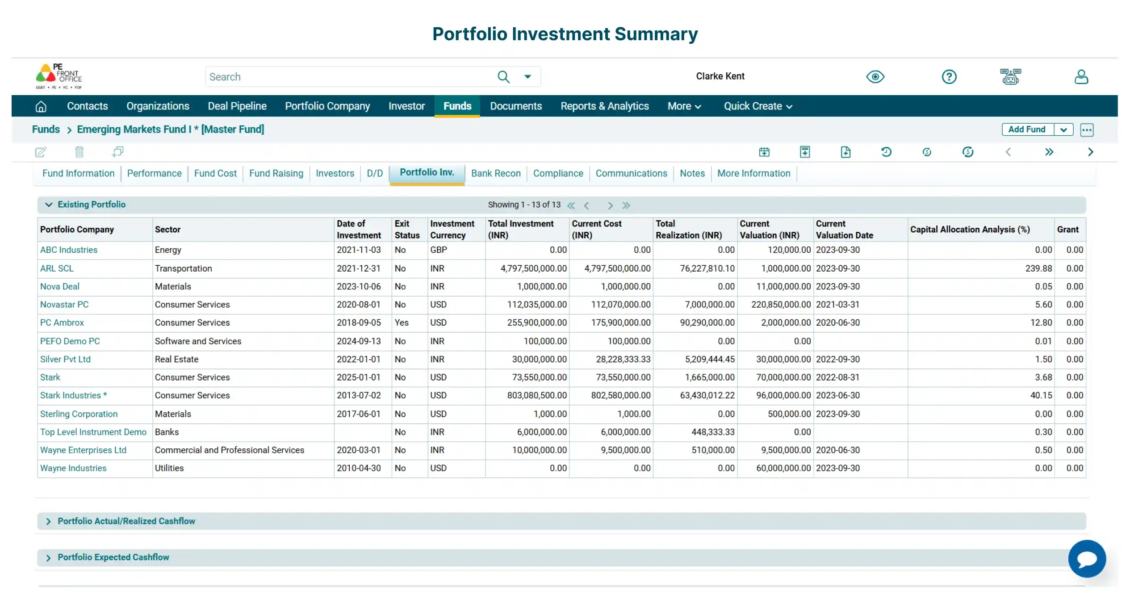Click the robot assistant icon
Viewport: 1130px width, 594px height.
pos(1010,77)
